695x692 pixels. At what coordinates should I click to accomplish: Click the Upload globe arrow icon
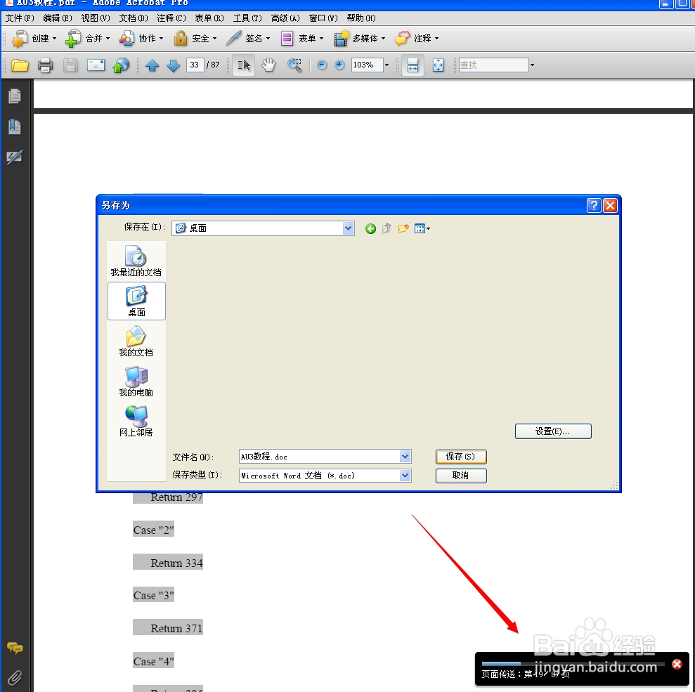121,65
